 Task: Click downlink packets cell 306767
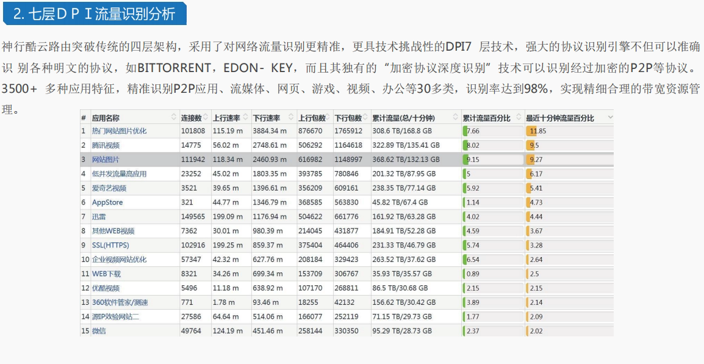[347, 274]
